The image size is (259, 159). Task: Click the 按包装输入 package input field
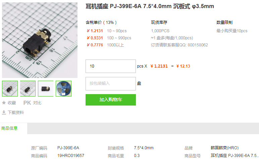tap(111, 84)
